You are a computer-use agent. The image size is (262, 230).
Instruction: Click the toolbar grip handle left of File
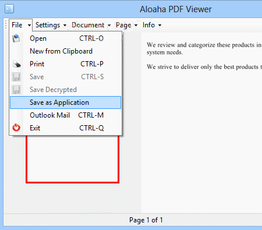click(6, 25)
